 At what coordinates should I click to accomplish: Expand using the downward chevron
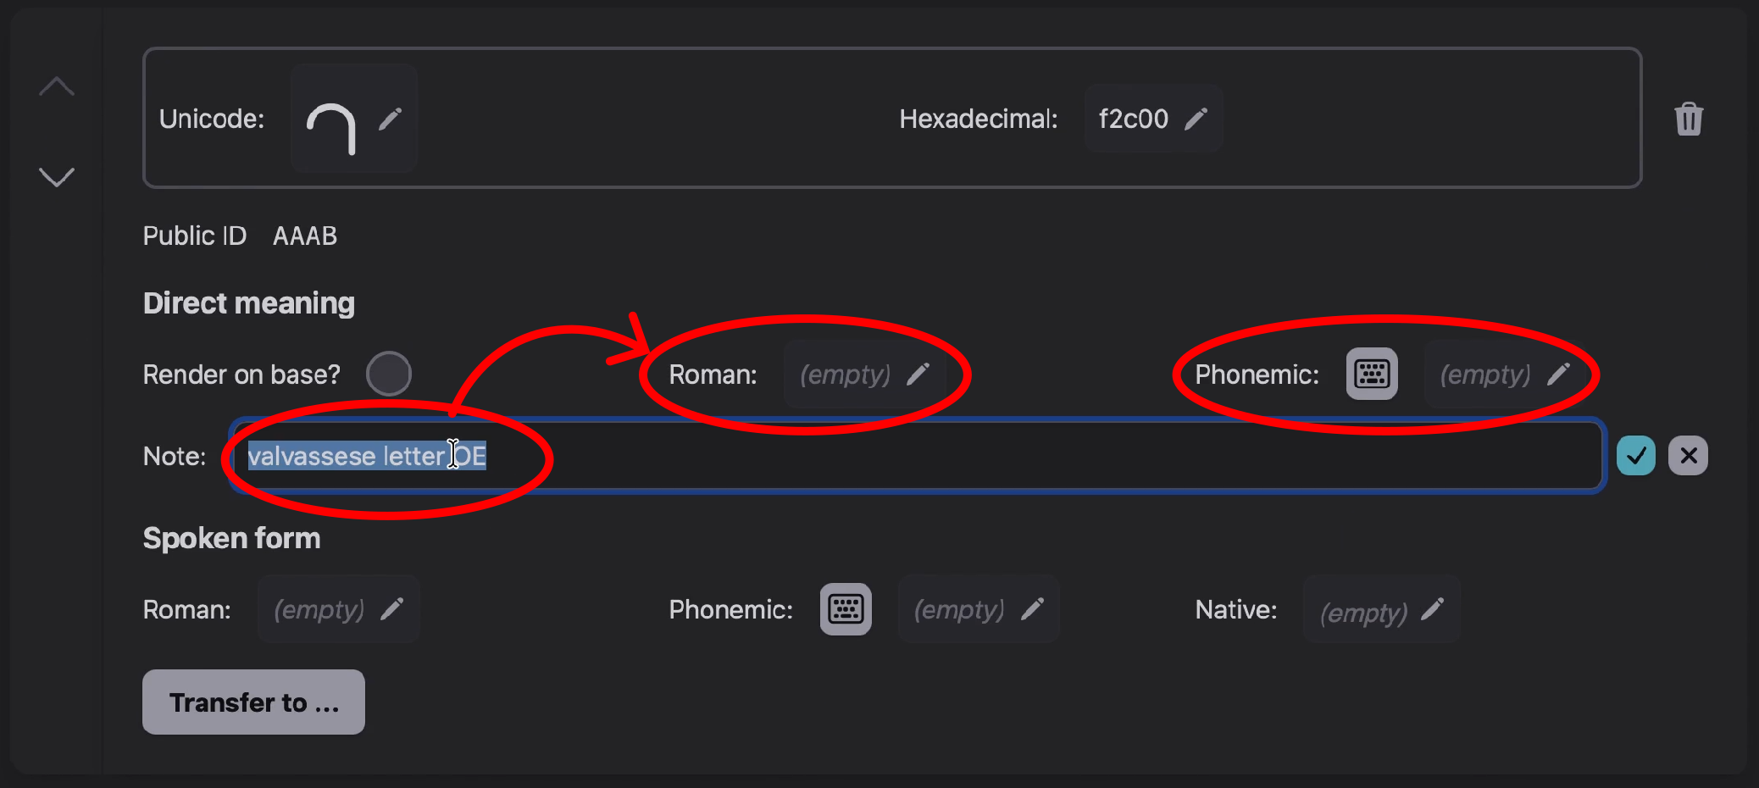click(56, 177)
